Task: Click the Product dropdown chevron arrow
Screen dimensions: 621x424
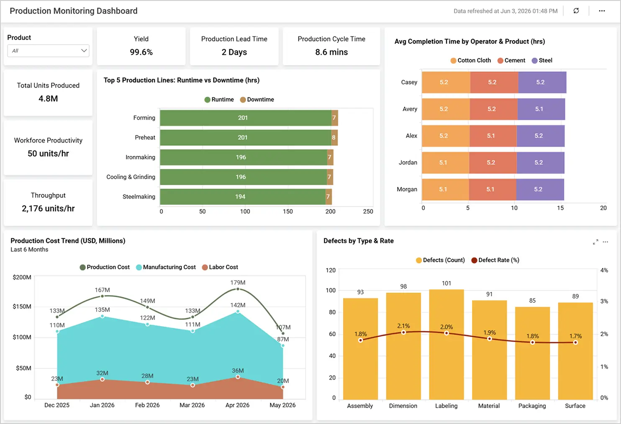Action: 84,51
